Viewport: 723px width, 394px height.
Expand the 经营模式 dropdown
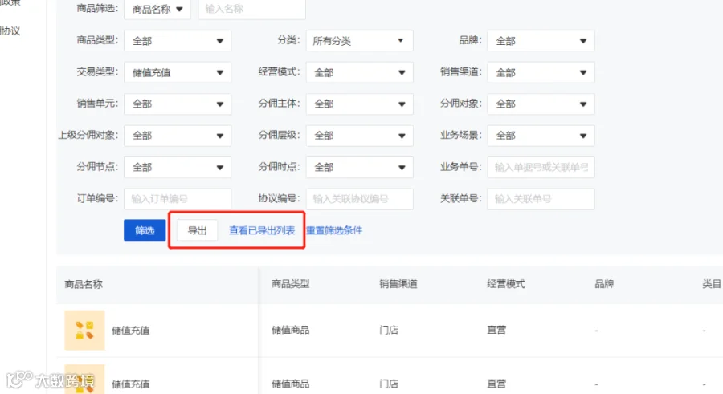[360, 72]
